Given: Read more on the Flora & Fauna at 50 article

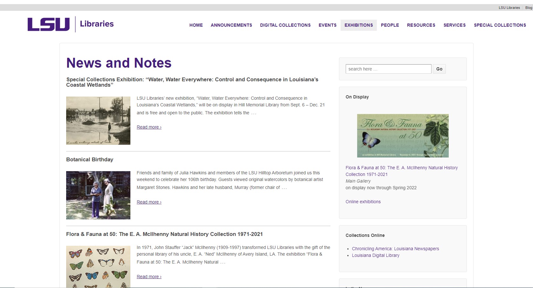Looking at the screenshot, I should click(x=149, y=277).
